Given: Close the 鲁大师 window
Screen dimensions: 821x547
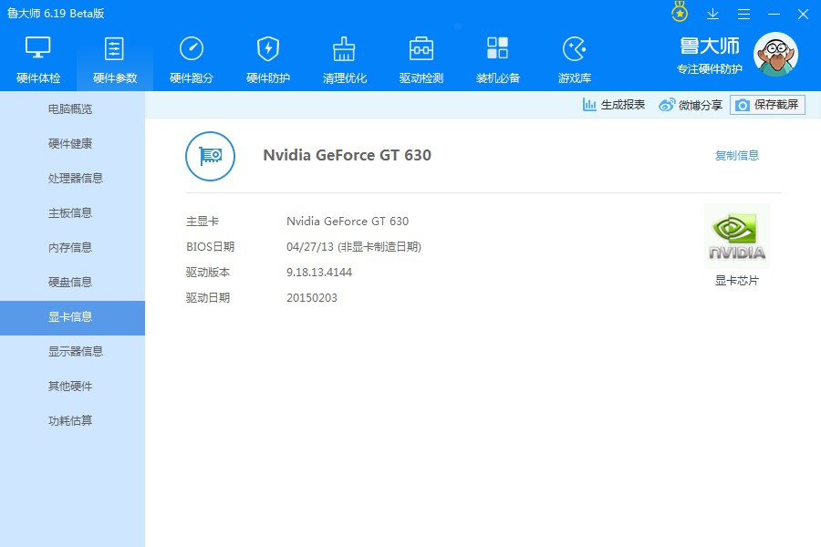Looking at the screenshot, I should click(803, 15).
